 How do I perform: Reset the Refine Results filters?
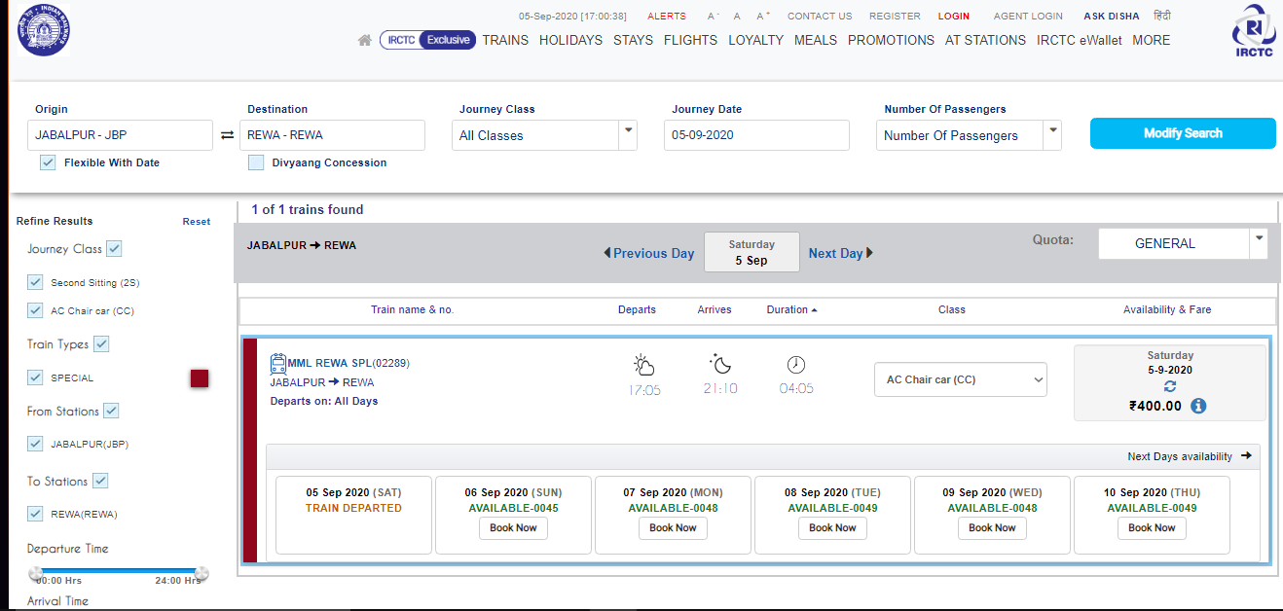pyautogui.click(x=197, y=222)
